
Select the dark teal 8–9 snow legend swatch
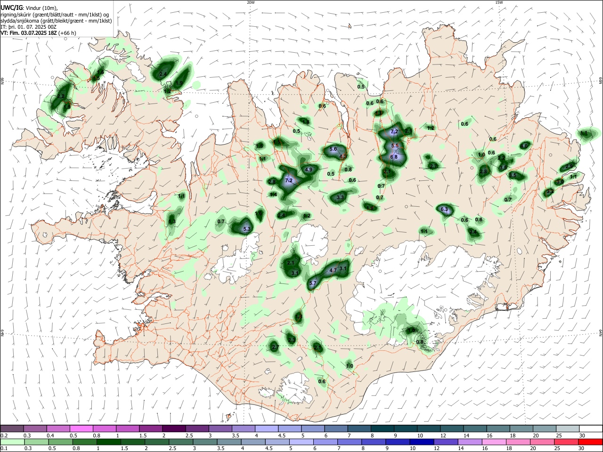[x=382, y=429]
